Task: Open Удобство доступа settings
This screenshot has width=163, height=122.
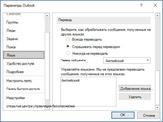Action: click(x=20, y=64)
